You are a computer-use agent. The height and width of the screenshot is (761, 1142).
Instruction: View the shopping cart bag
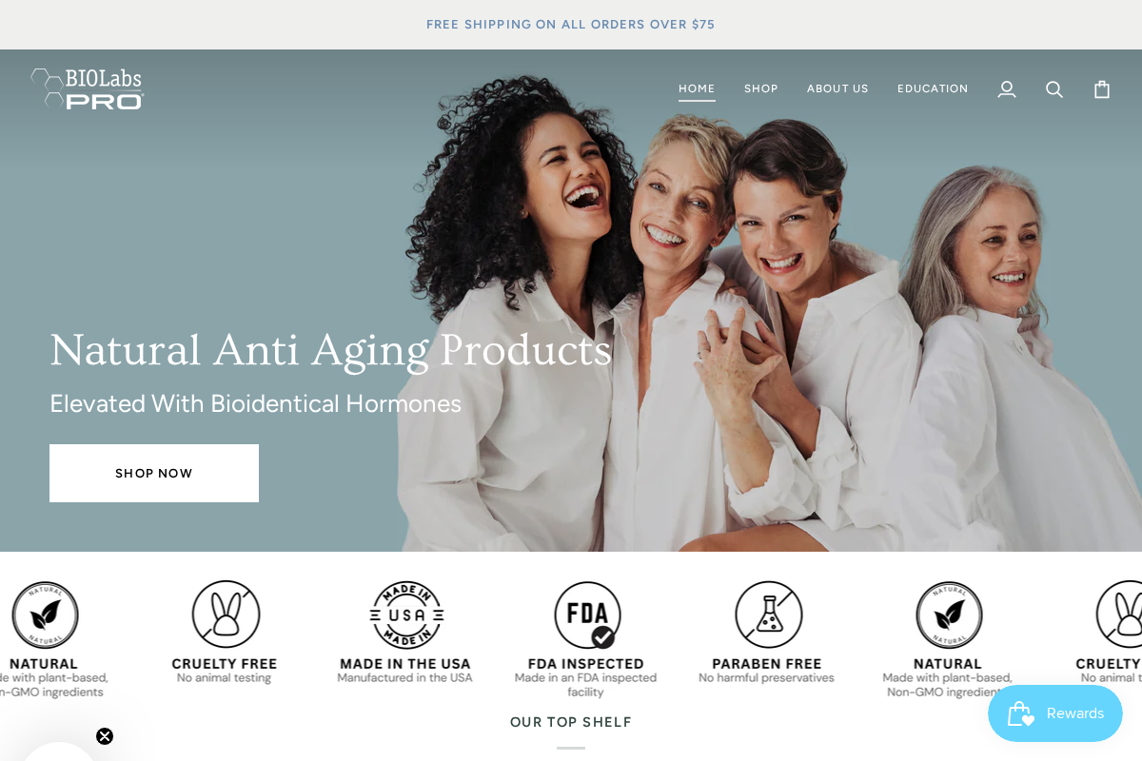[x=1102, y=89]
